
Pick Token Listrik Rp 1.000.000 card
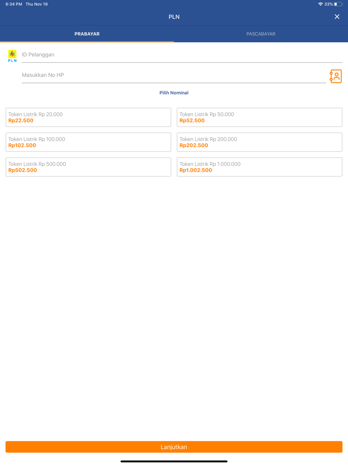point(260,167)
